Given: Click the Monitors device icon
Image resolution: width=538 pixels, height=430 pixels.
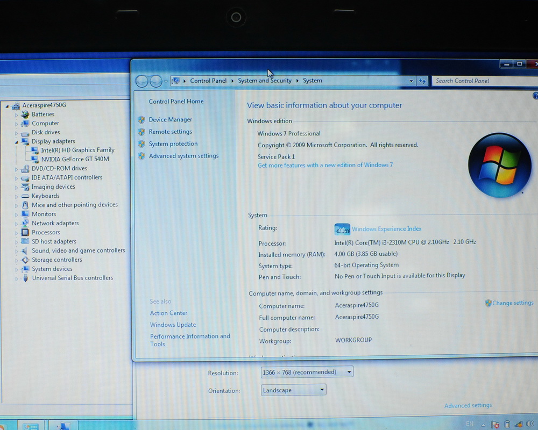Looking at the screenshot, I should (x=25, y=214).
